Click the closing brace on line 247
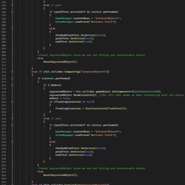Image resolution: width=185 pixels, height=185 pixels. click(x=32, y=182)
